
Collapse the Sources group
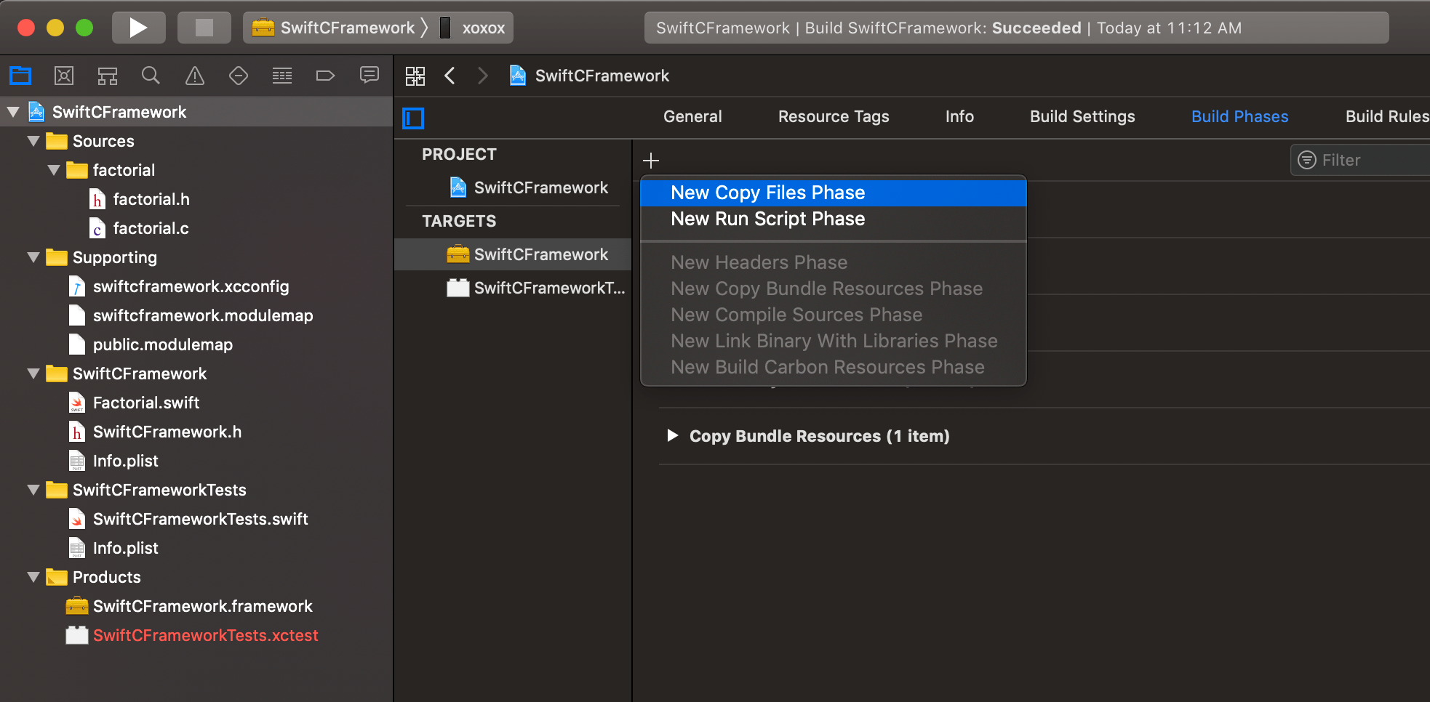click(33, 141)
